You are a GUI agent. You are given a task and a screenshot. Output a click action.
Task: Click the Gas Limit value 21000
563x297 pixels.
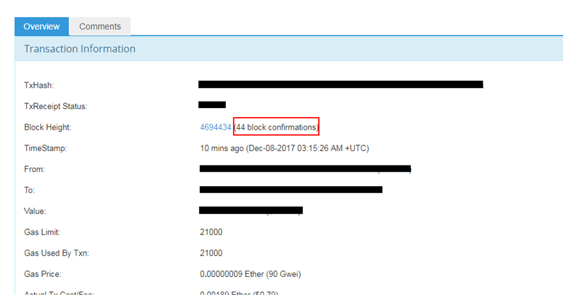[x=211, y=232]
